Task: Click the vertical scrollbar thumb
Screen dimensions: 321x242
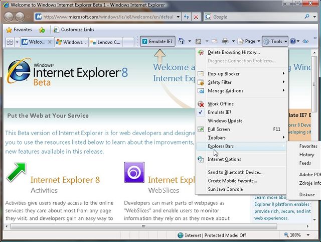Action: click(314, 84)
